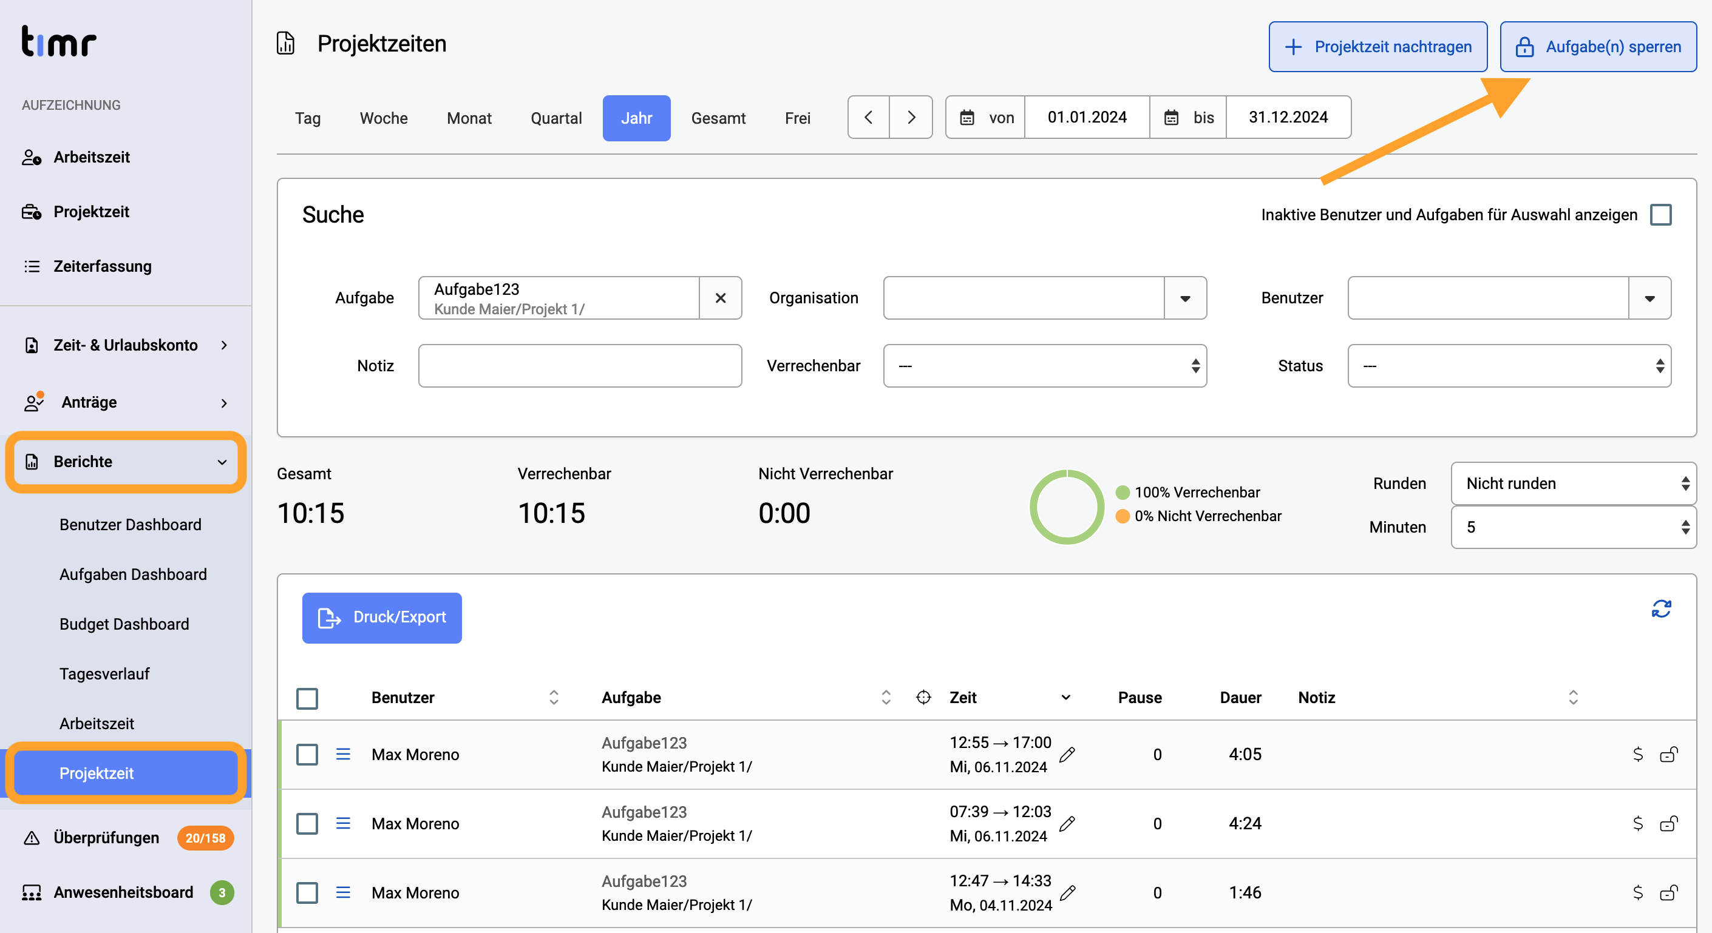Sort table by Benutzer column

(x=554, y=697)
